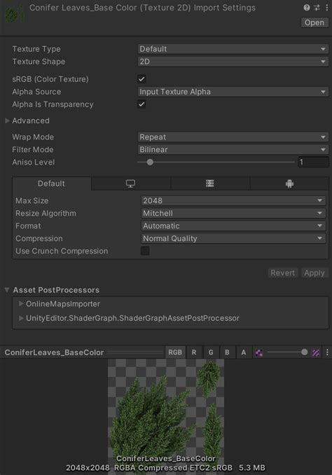Image resolution: width=332 pixels, height=475 pixels.
Task: Enable Use Crunch Compression checkbox
Action: coord(145,251)
